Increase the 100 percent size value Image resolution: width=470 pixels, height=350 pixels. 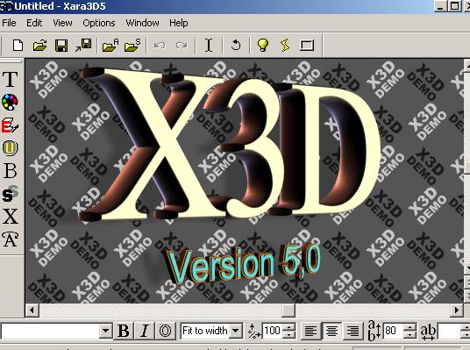tap(288, 327)
